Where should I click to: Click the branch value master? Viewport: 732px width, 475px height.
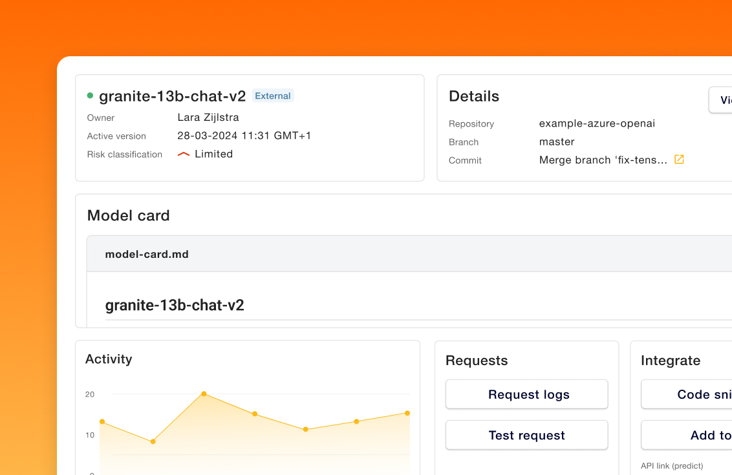coord(557,142)
